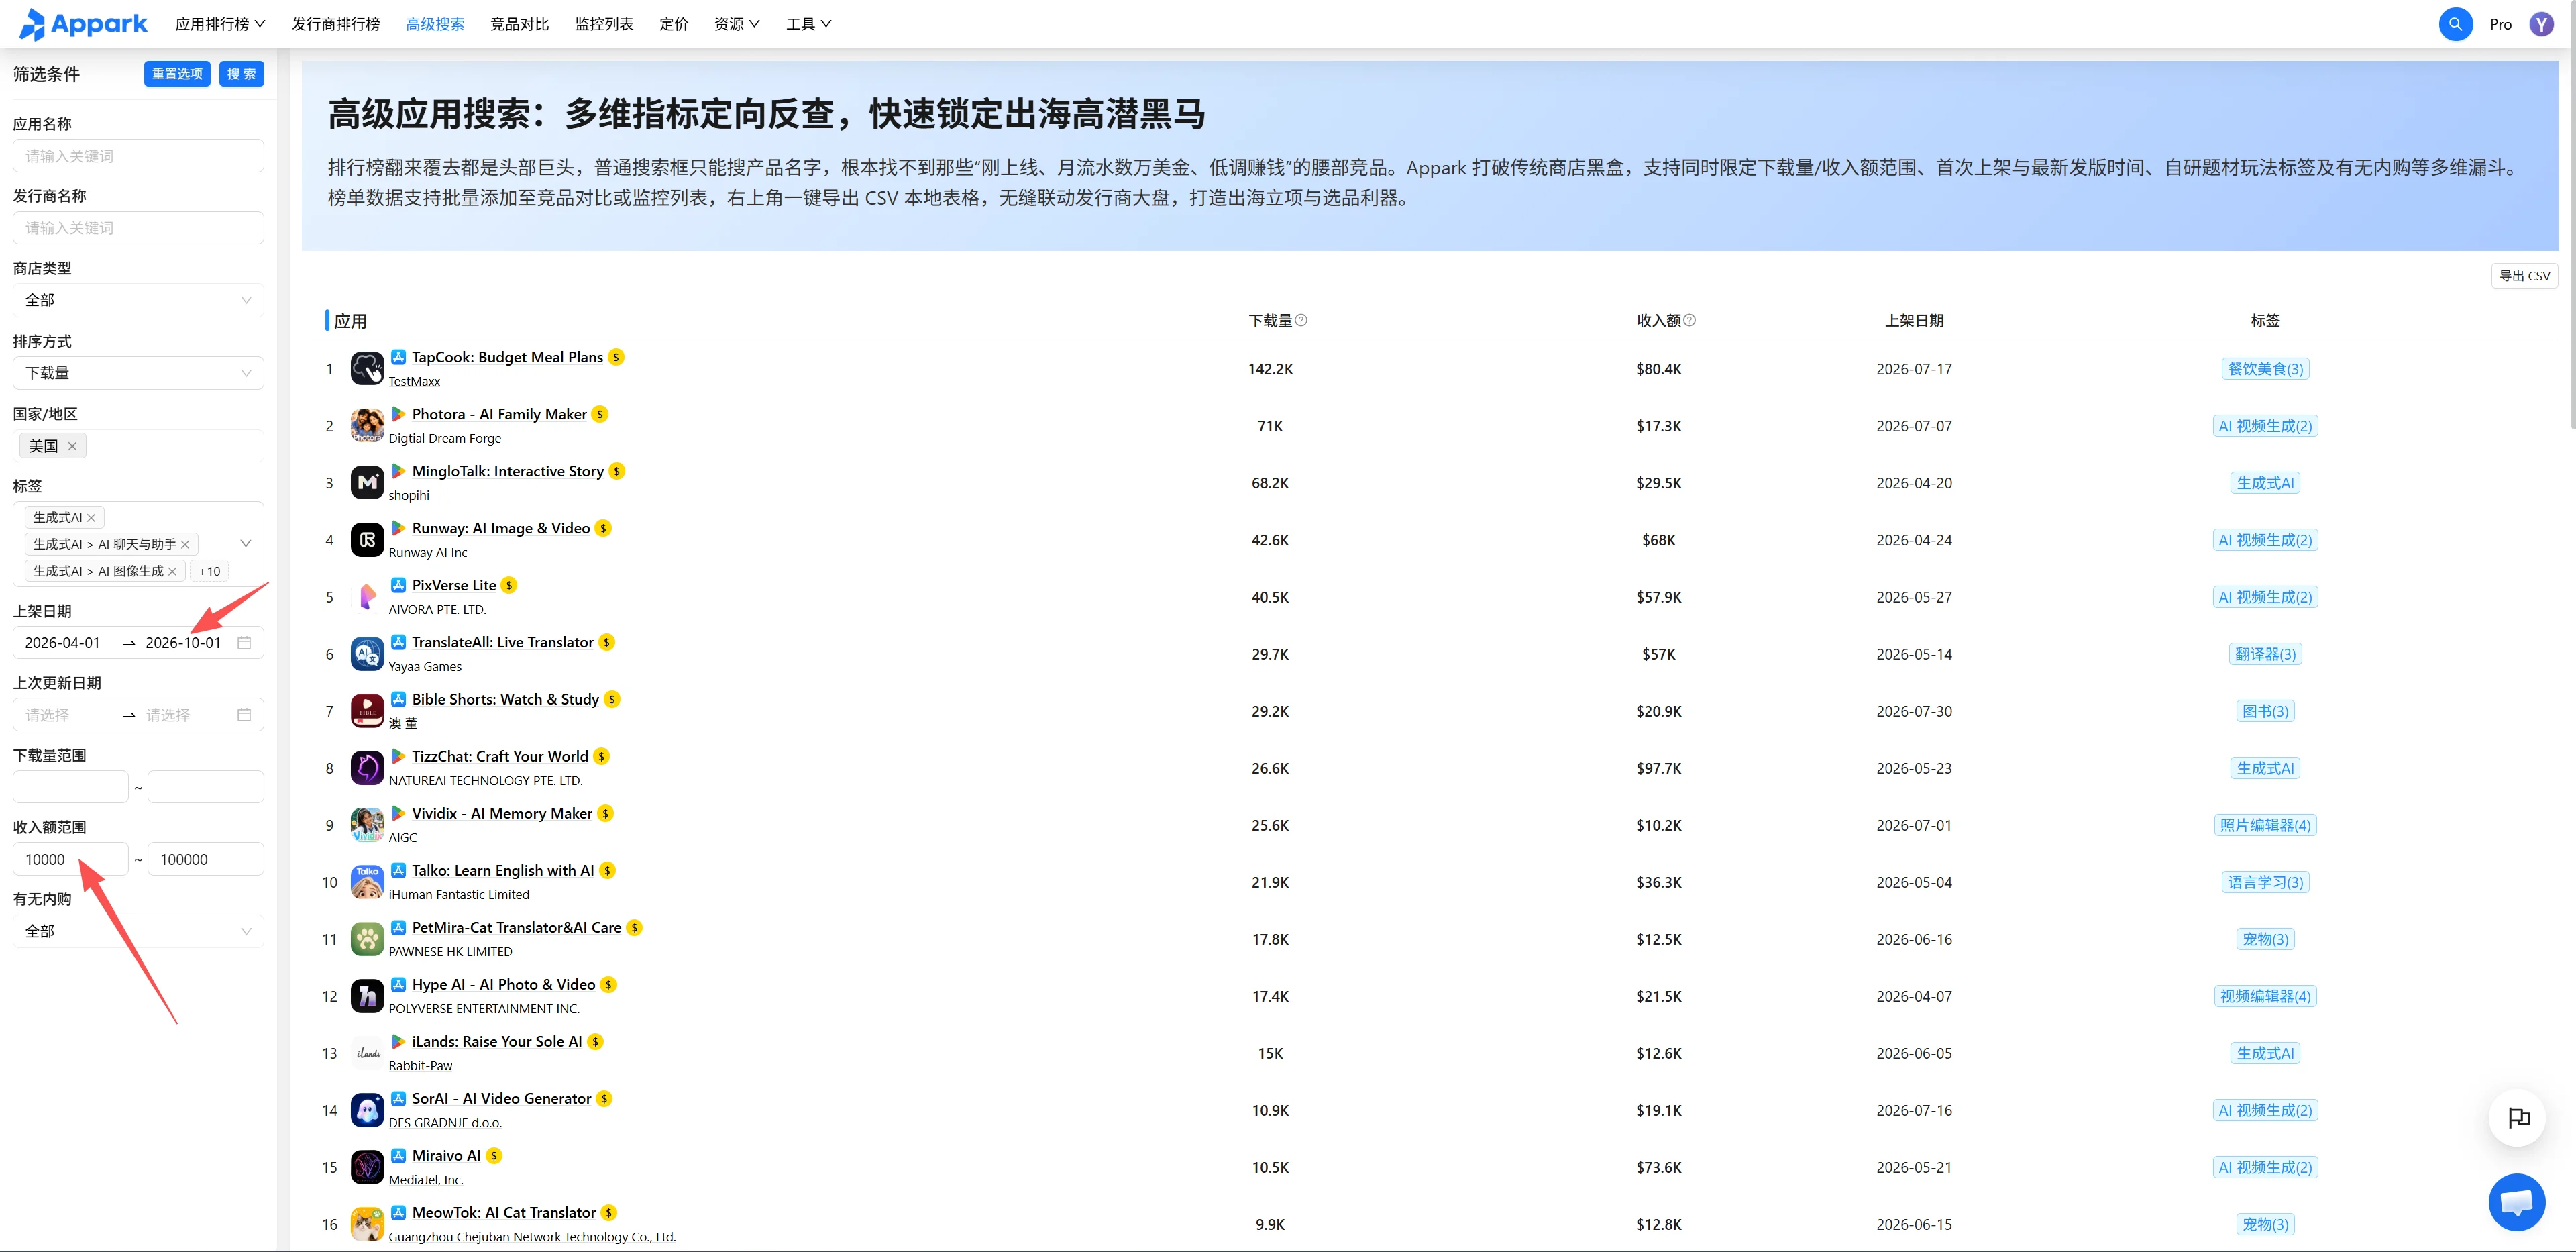Remove the AI 聊天与助手 tag chip
The width and height of the screenshot is (2576, 1252).
[185, 545]
